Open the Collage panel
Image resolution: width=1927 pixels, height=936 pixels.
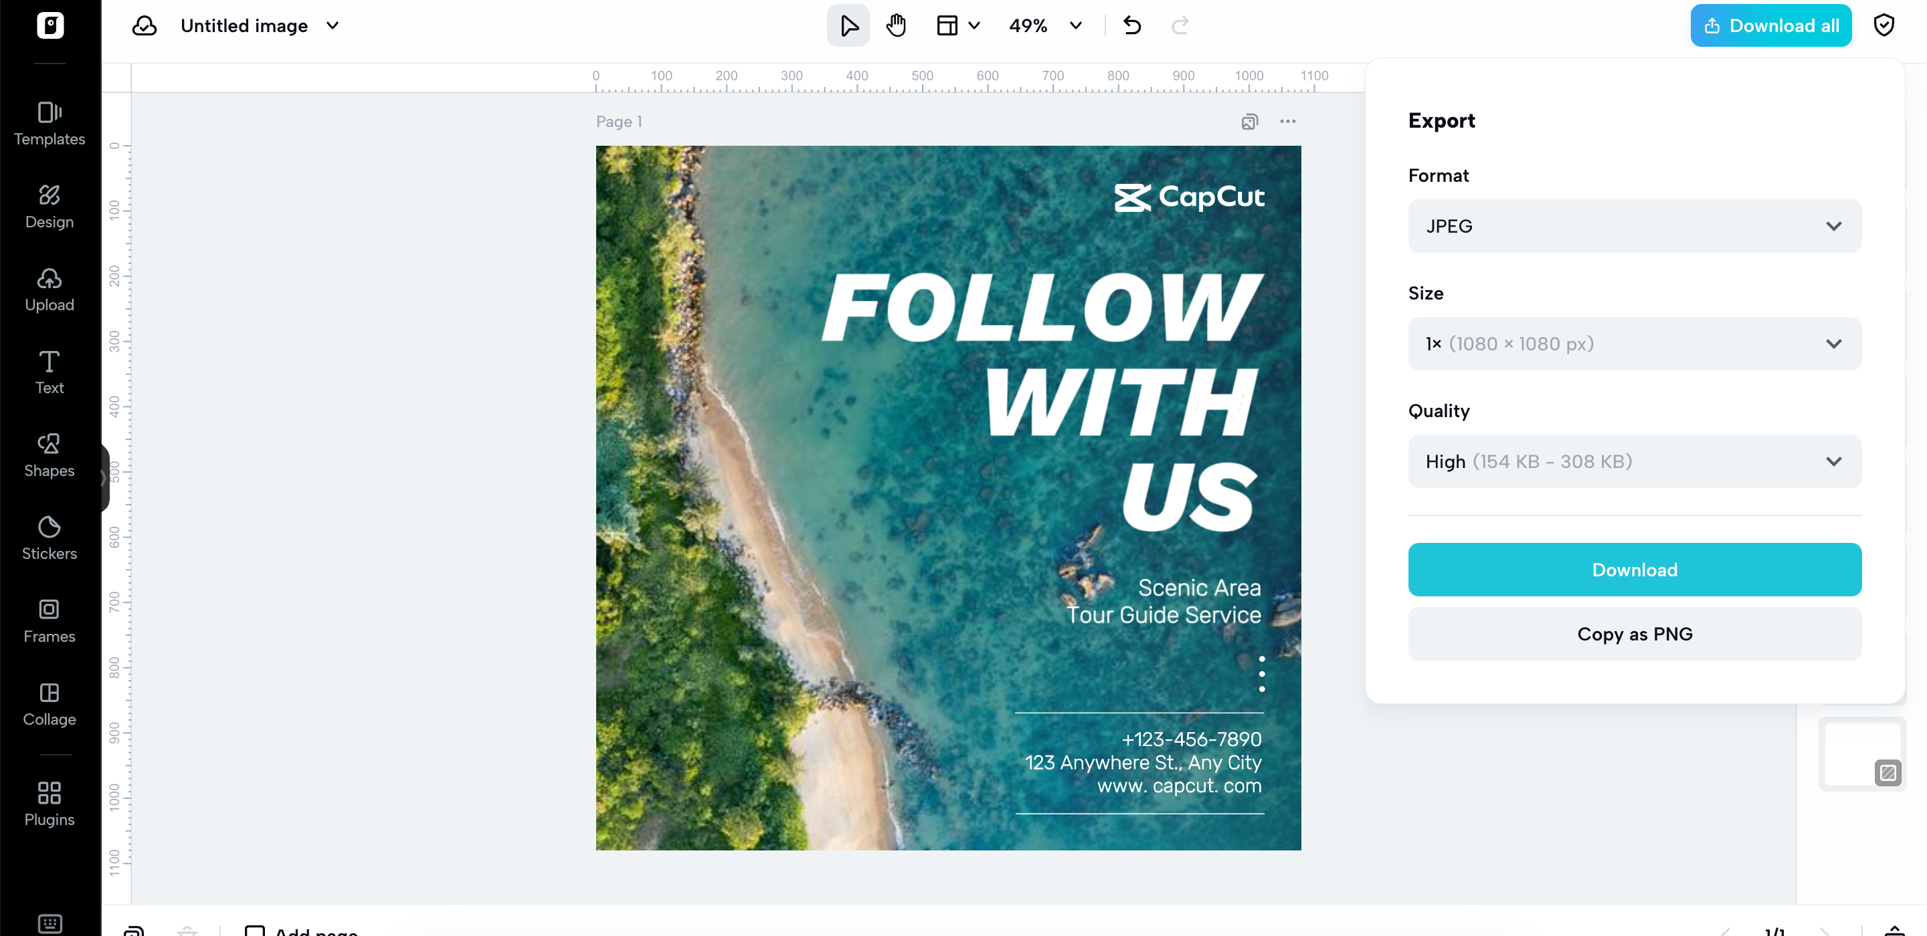[x=50, y=704]
